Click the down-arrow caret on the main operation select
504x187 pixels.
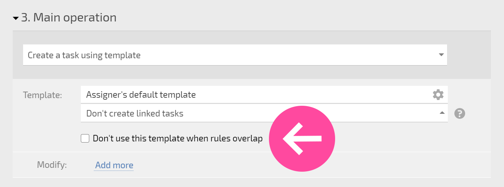pos(441,55)
